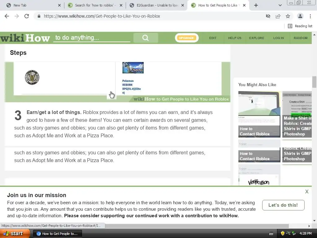
Task: Click the browser forward arrow
Action: [17, 16]
